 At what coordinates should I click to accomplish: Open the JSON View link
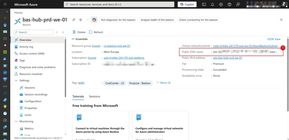pyautogui.click(x=273, y=39)
